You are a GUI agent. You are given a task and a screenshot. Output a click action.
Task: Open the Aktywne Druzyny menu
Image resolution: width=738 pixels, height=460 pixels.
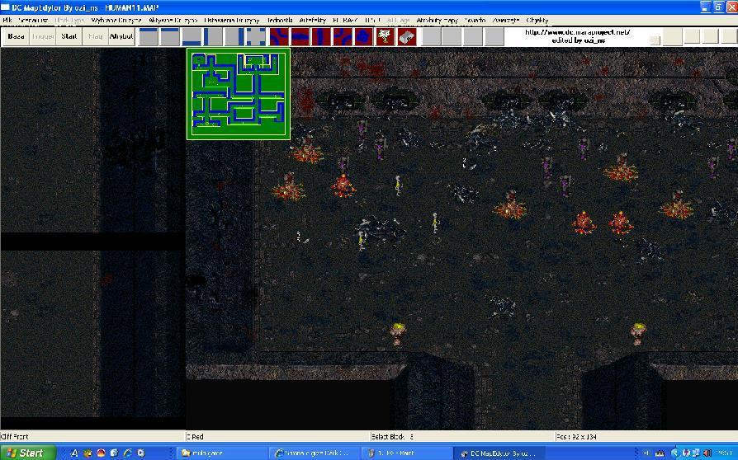(173, 21)
